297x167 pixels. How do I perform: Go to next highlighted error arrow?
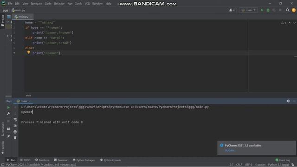coord(294,23)
